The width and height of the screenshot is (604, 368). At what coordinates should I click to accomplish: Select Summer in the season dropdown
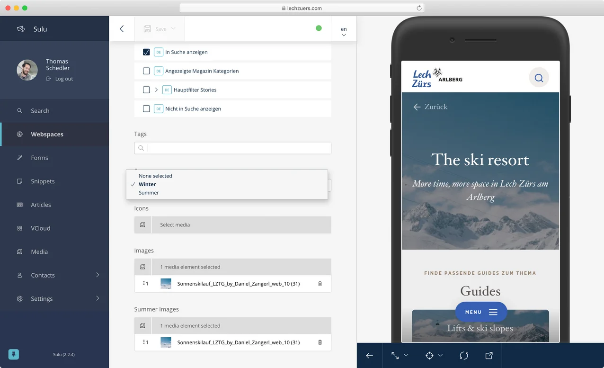pyautogui.click(x=149, y=193)
